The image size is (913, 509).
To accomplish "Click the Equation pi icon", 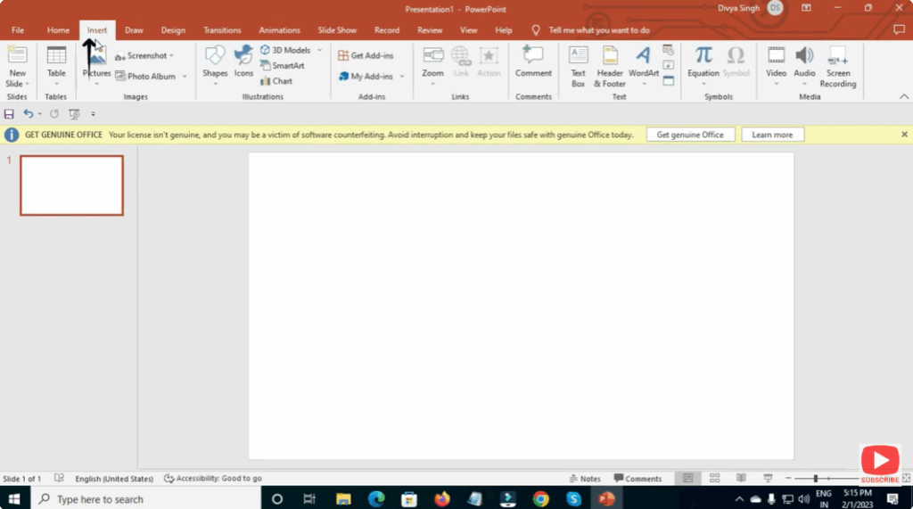I will point(703,56).
